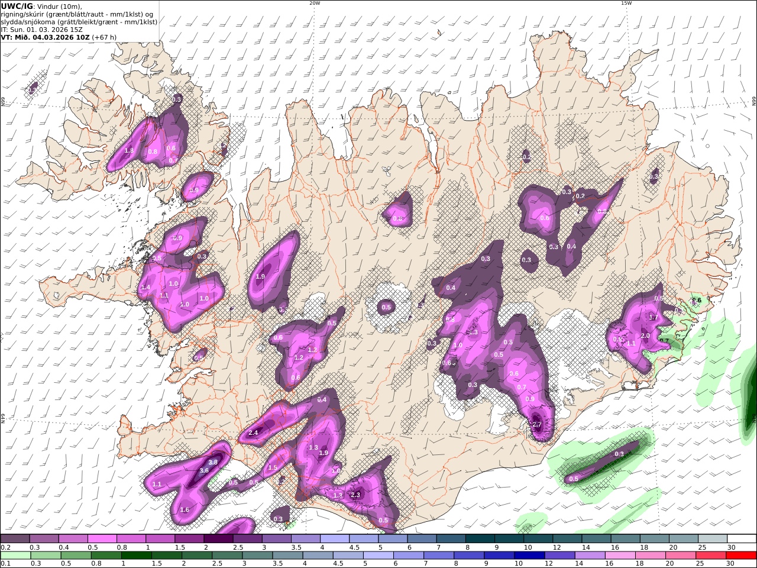Viewport: 757px width, 568px height.
Task: Click the '0.1' label of the rain scale
Action: [5, 564]
